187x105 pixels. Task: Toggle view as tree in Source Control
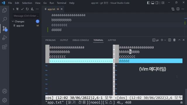(18, 9)
